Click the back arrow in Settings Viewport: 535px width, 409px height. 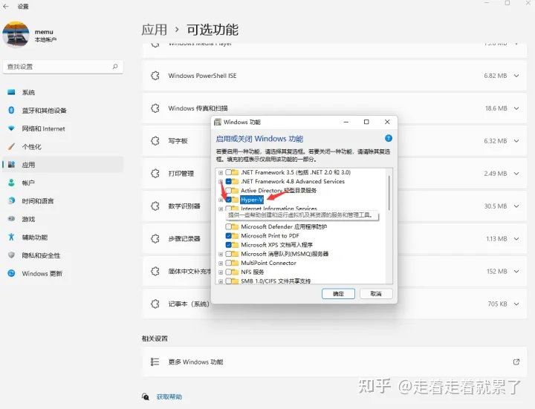6,6
